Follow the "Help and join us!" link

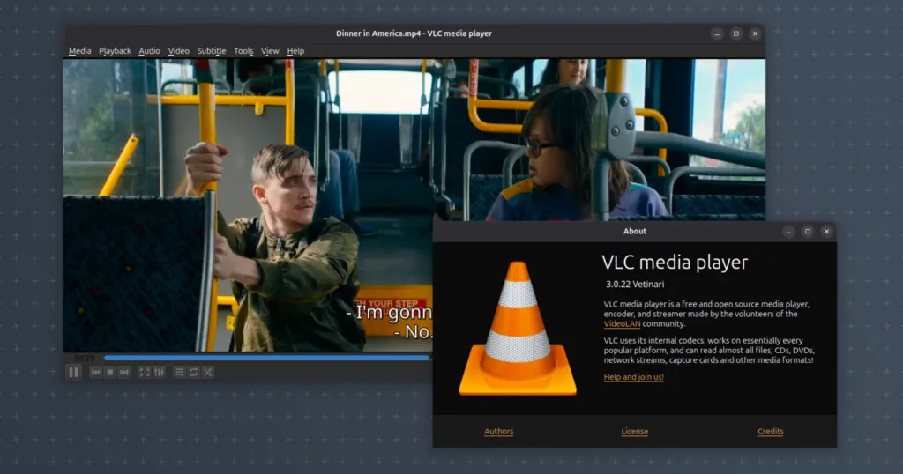(633, 377)
